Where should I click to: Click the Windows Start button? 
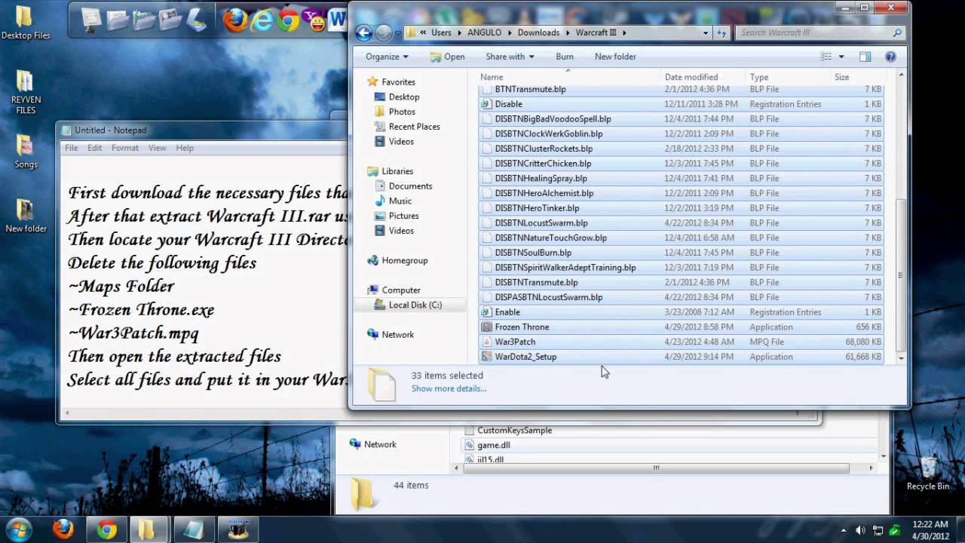pos(19,529)
